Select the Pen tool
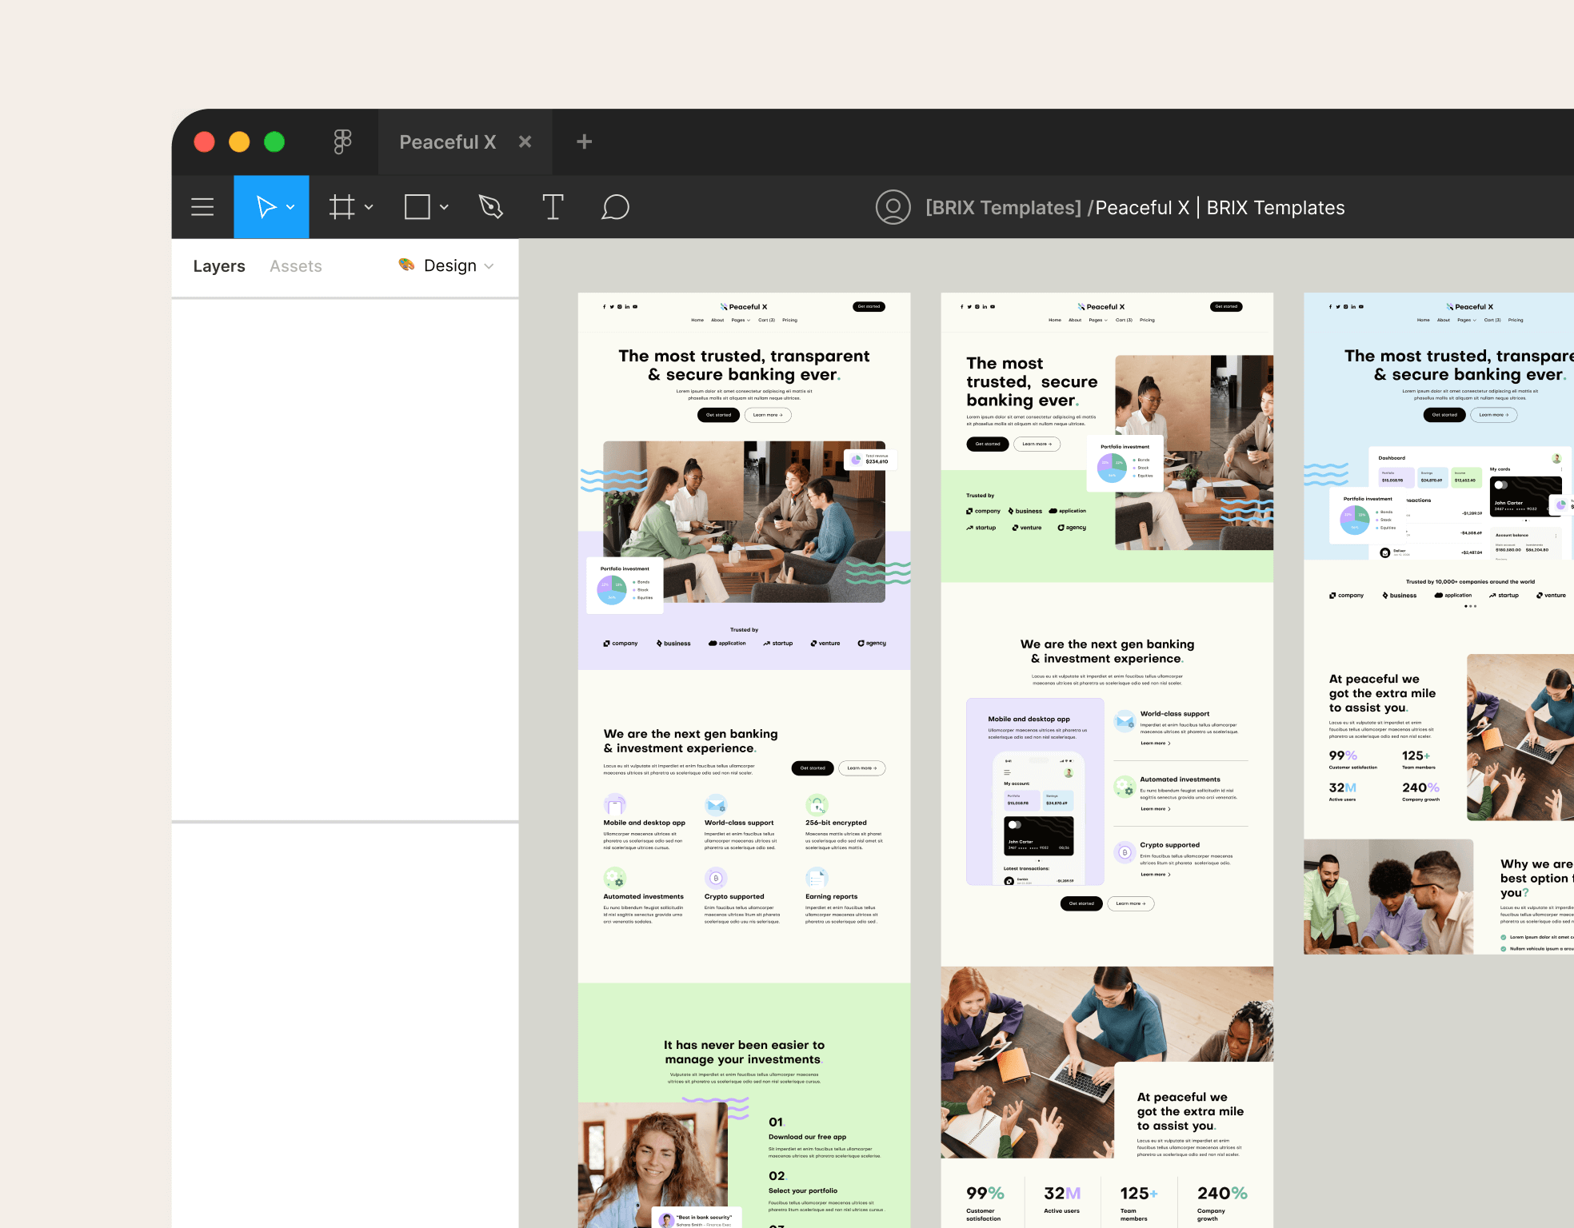The image size is (1574, 1228). [490, 206]
